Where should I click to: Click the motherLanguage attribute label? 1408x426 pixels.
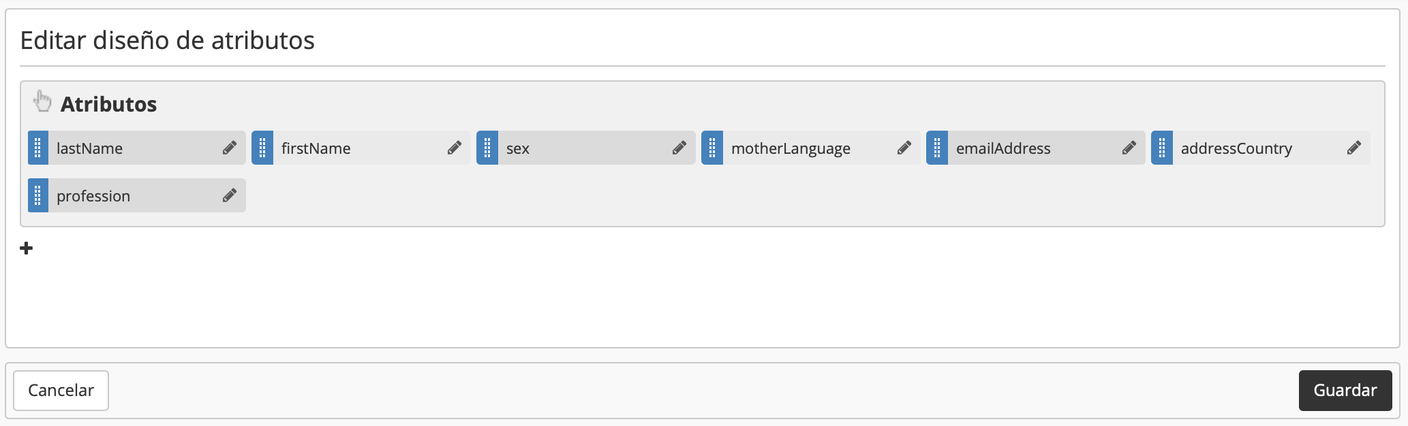(791, 148)
